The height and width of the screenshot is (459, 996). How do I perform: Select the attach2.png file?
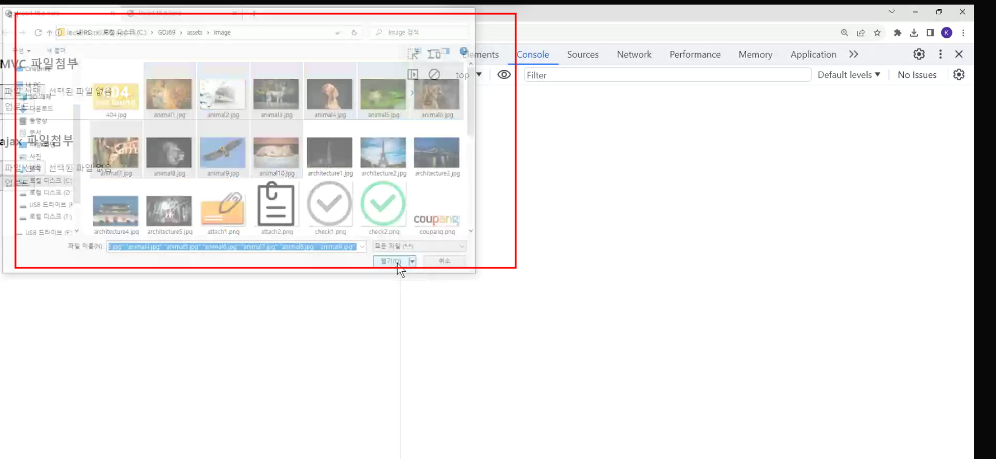click(276, 207)
